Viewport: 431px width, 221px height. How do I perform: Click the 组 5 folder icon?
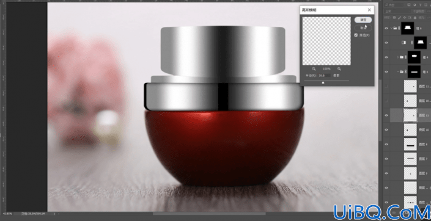click(x=402, y=71)
